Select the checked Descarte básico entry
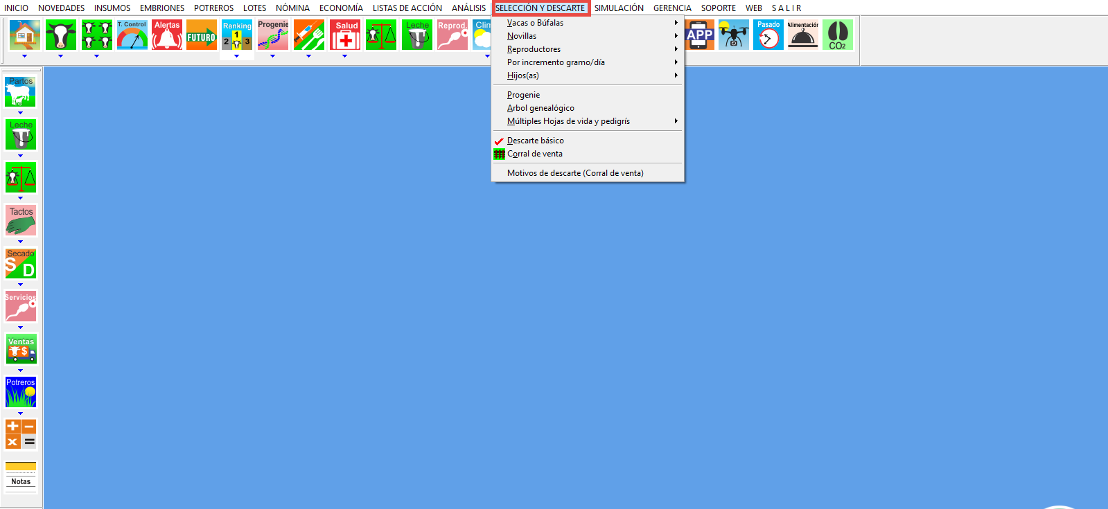The height and width of the screenshot is (509, 1108). pos(535,141)
